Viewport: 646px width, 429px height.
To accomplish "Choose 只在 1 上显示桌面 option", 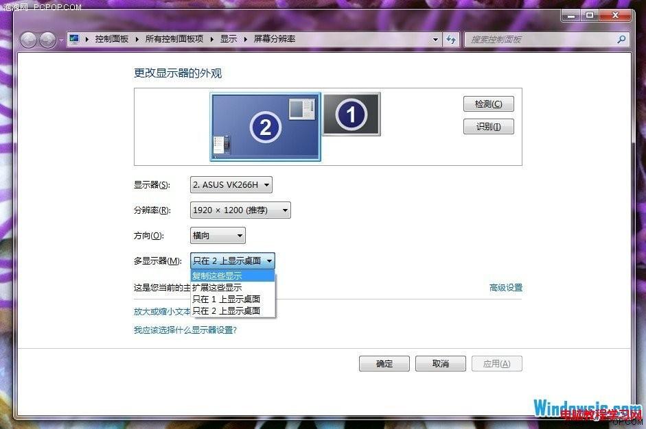I will pos(233,299).
